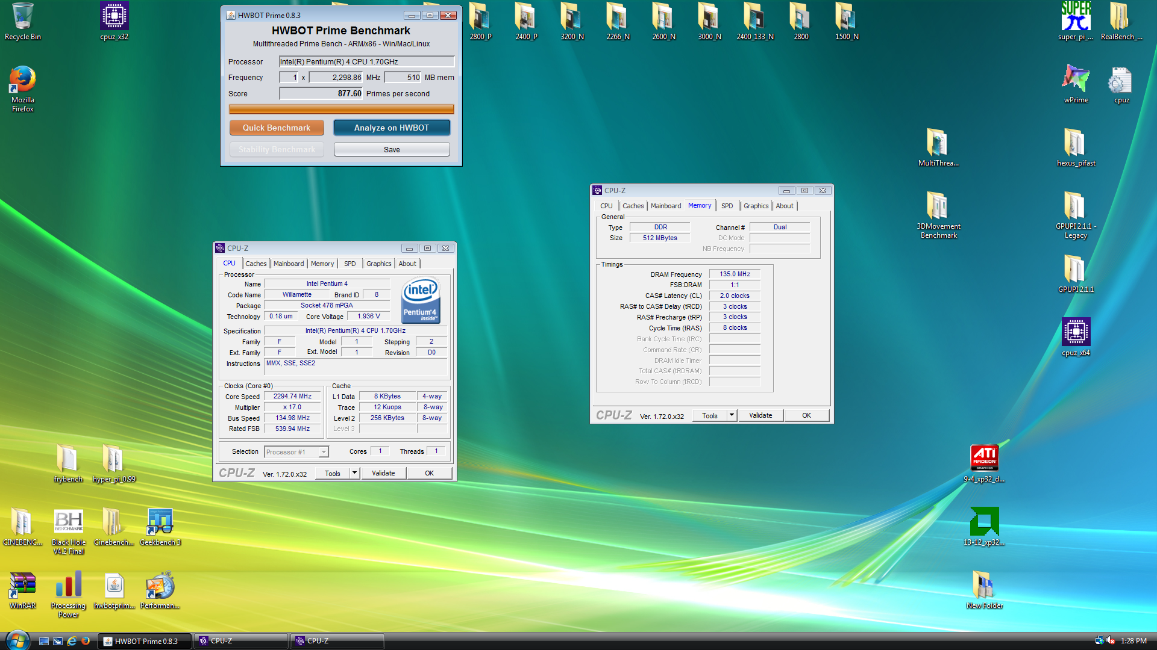Open the 1500_N folder icon
Screen dimensions: 1157x650
point(847,22)
